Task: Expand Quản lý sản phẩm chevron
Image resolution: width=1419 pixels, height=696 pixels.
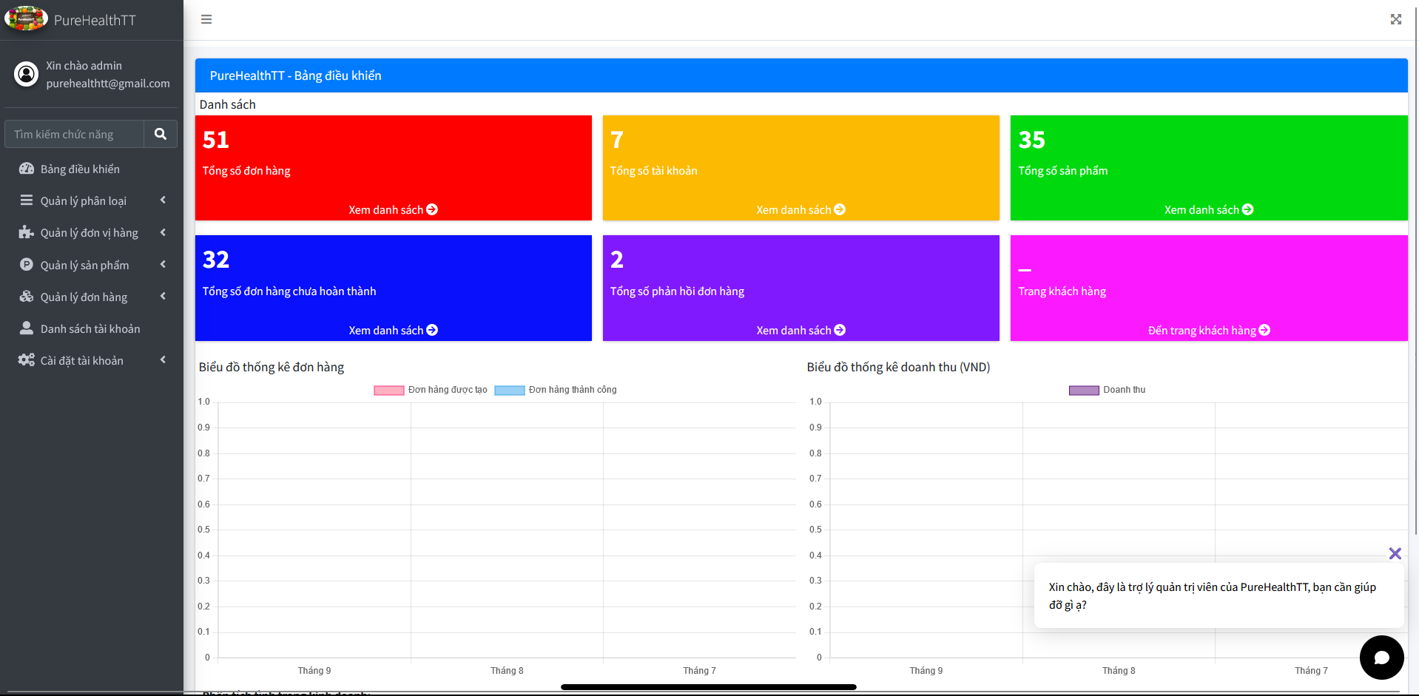Action: point(163,265)
